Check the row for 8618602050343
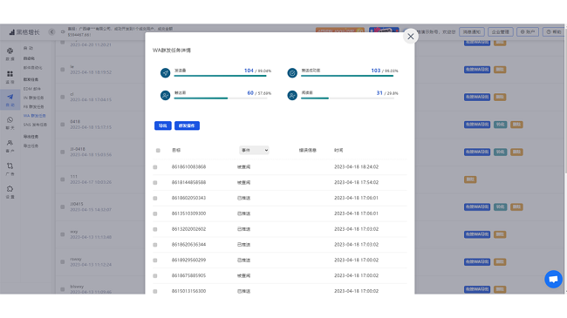 pos(155,198)
